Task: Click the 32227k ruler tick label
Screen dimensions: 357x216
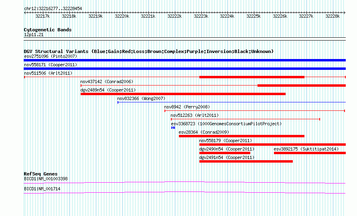Action: [306, 16]
